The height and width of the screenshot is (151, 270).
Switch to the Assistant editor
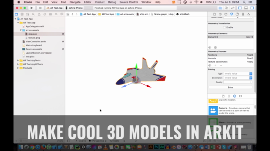point(227,8)
